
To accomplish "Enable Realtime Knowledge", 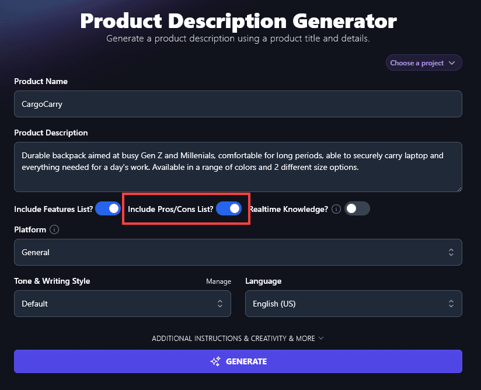I will [x=357, y=208].
